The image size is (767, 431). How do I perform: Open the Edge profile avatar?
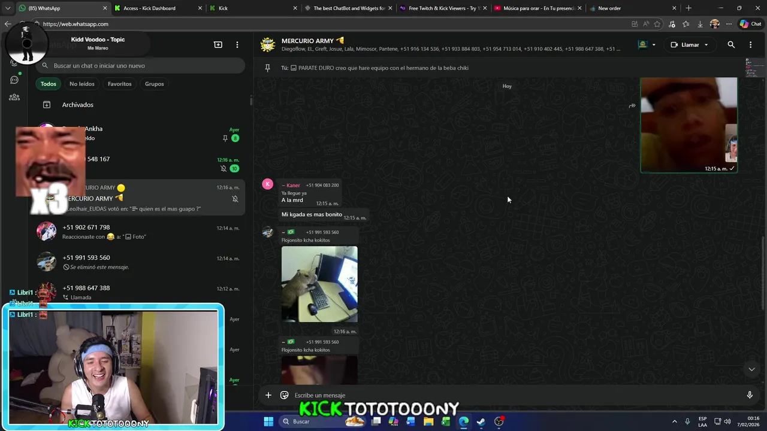714,24
